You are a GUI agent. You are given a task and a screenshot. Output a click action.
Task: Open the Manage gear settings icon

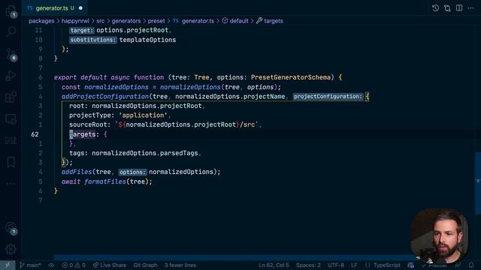11,249
